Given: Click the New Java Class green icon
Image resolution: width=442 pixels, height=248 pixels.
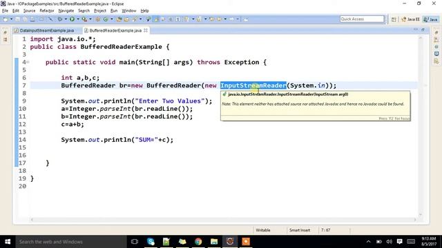Looking at the screenshot, I should point(106,19).
